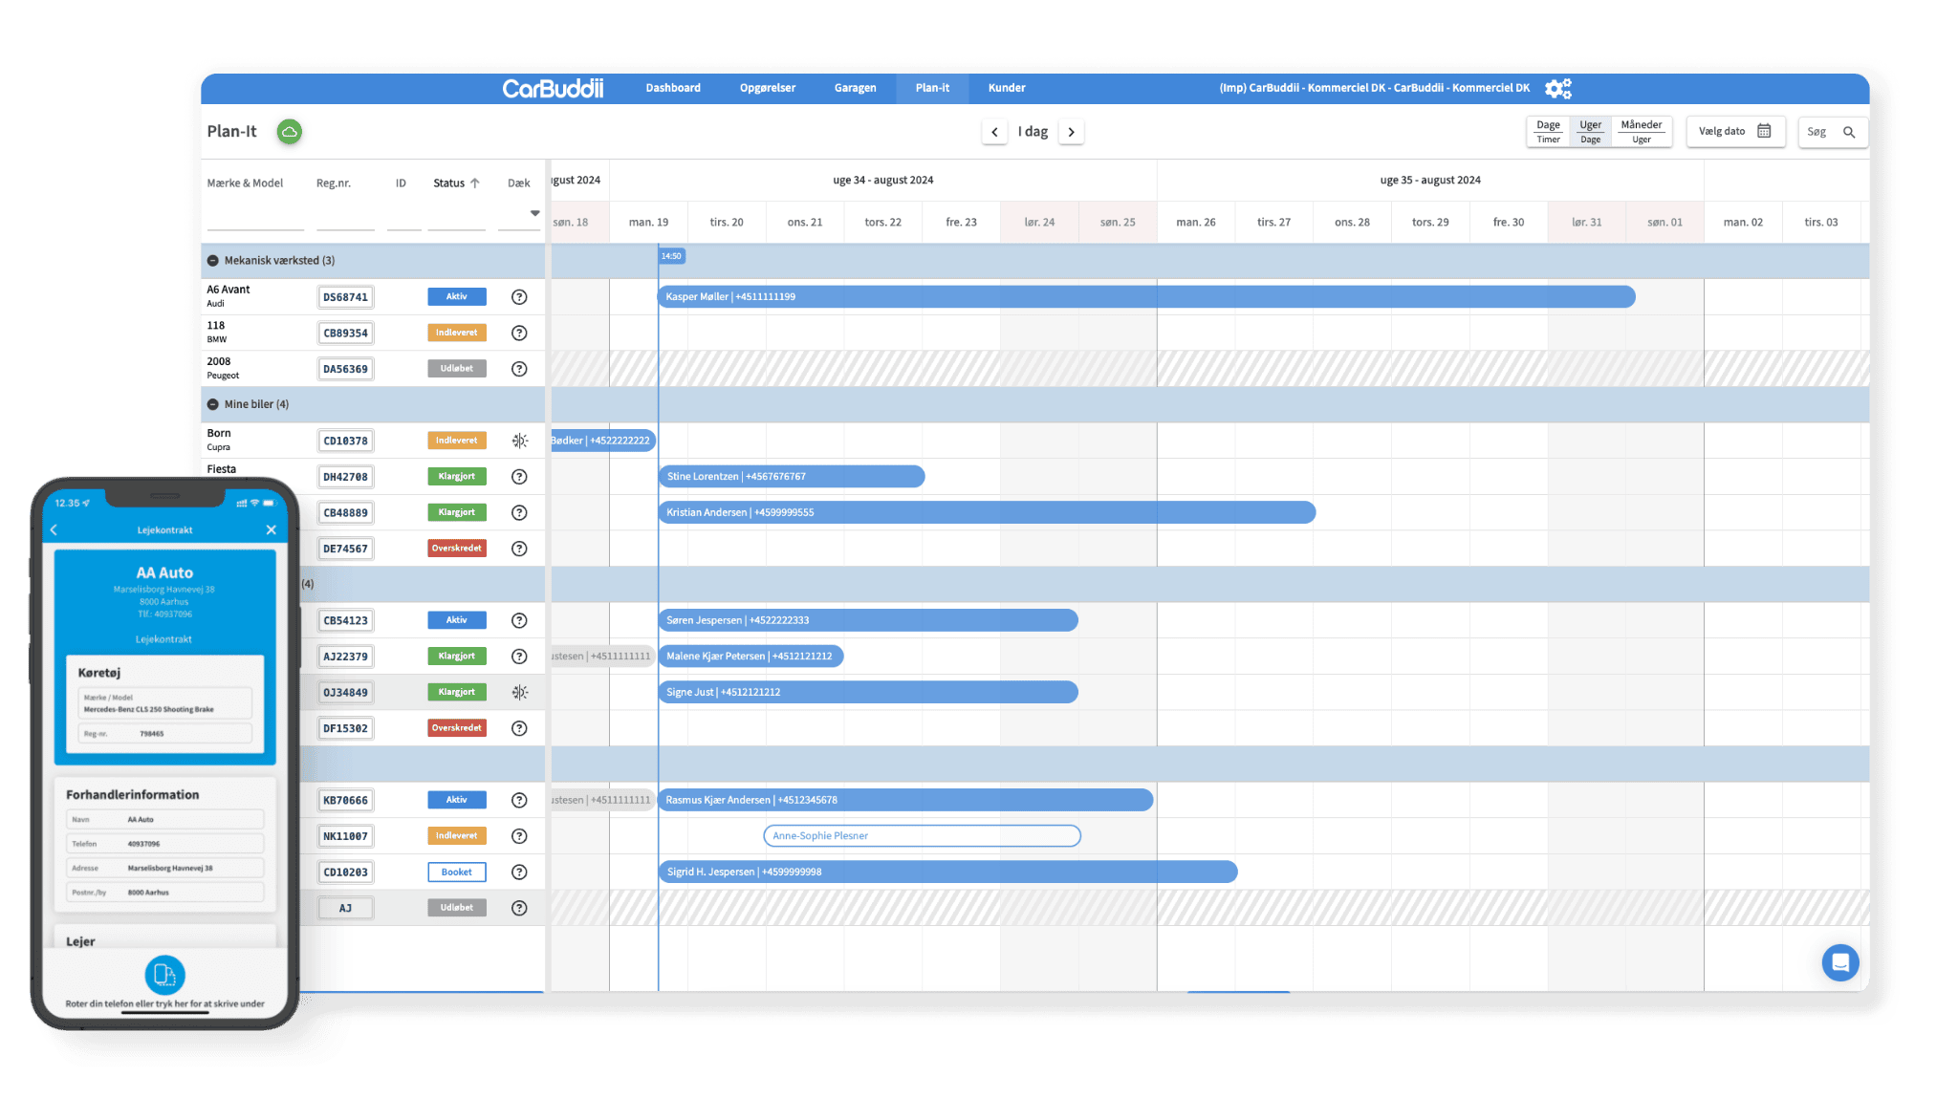Click the account name CarBuddii - Kommerciel DK
Screen dimensions: 1958x1099
click(1374, 88)
